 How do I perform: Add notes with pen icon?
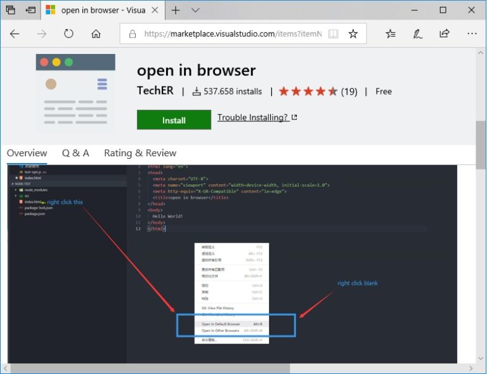[x=417, y=34]
